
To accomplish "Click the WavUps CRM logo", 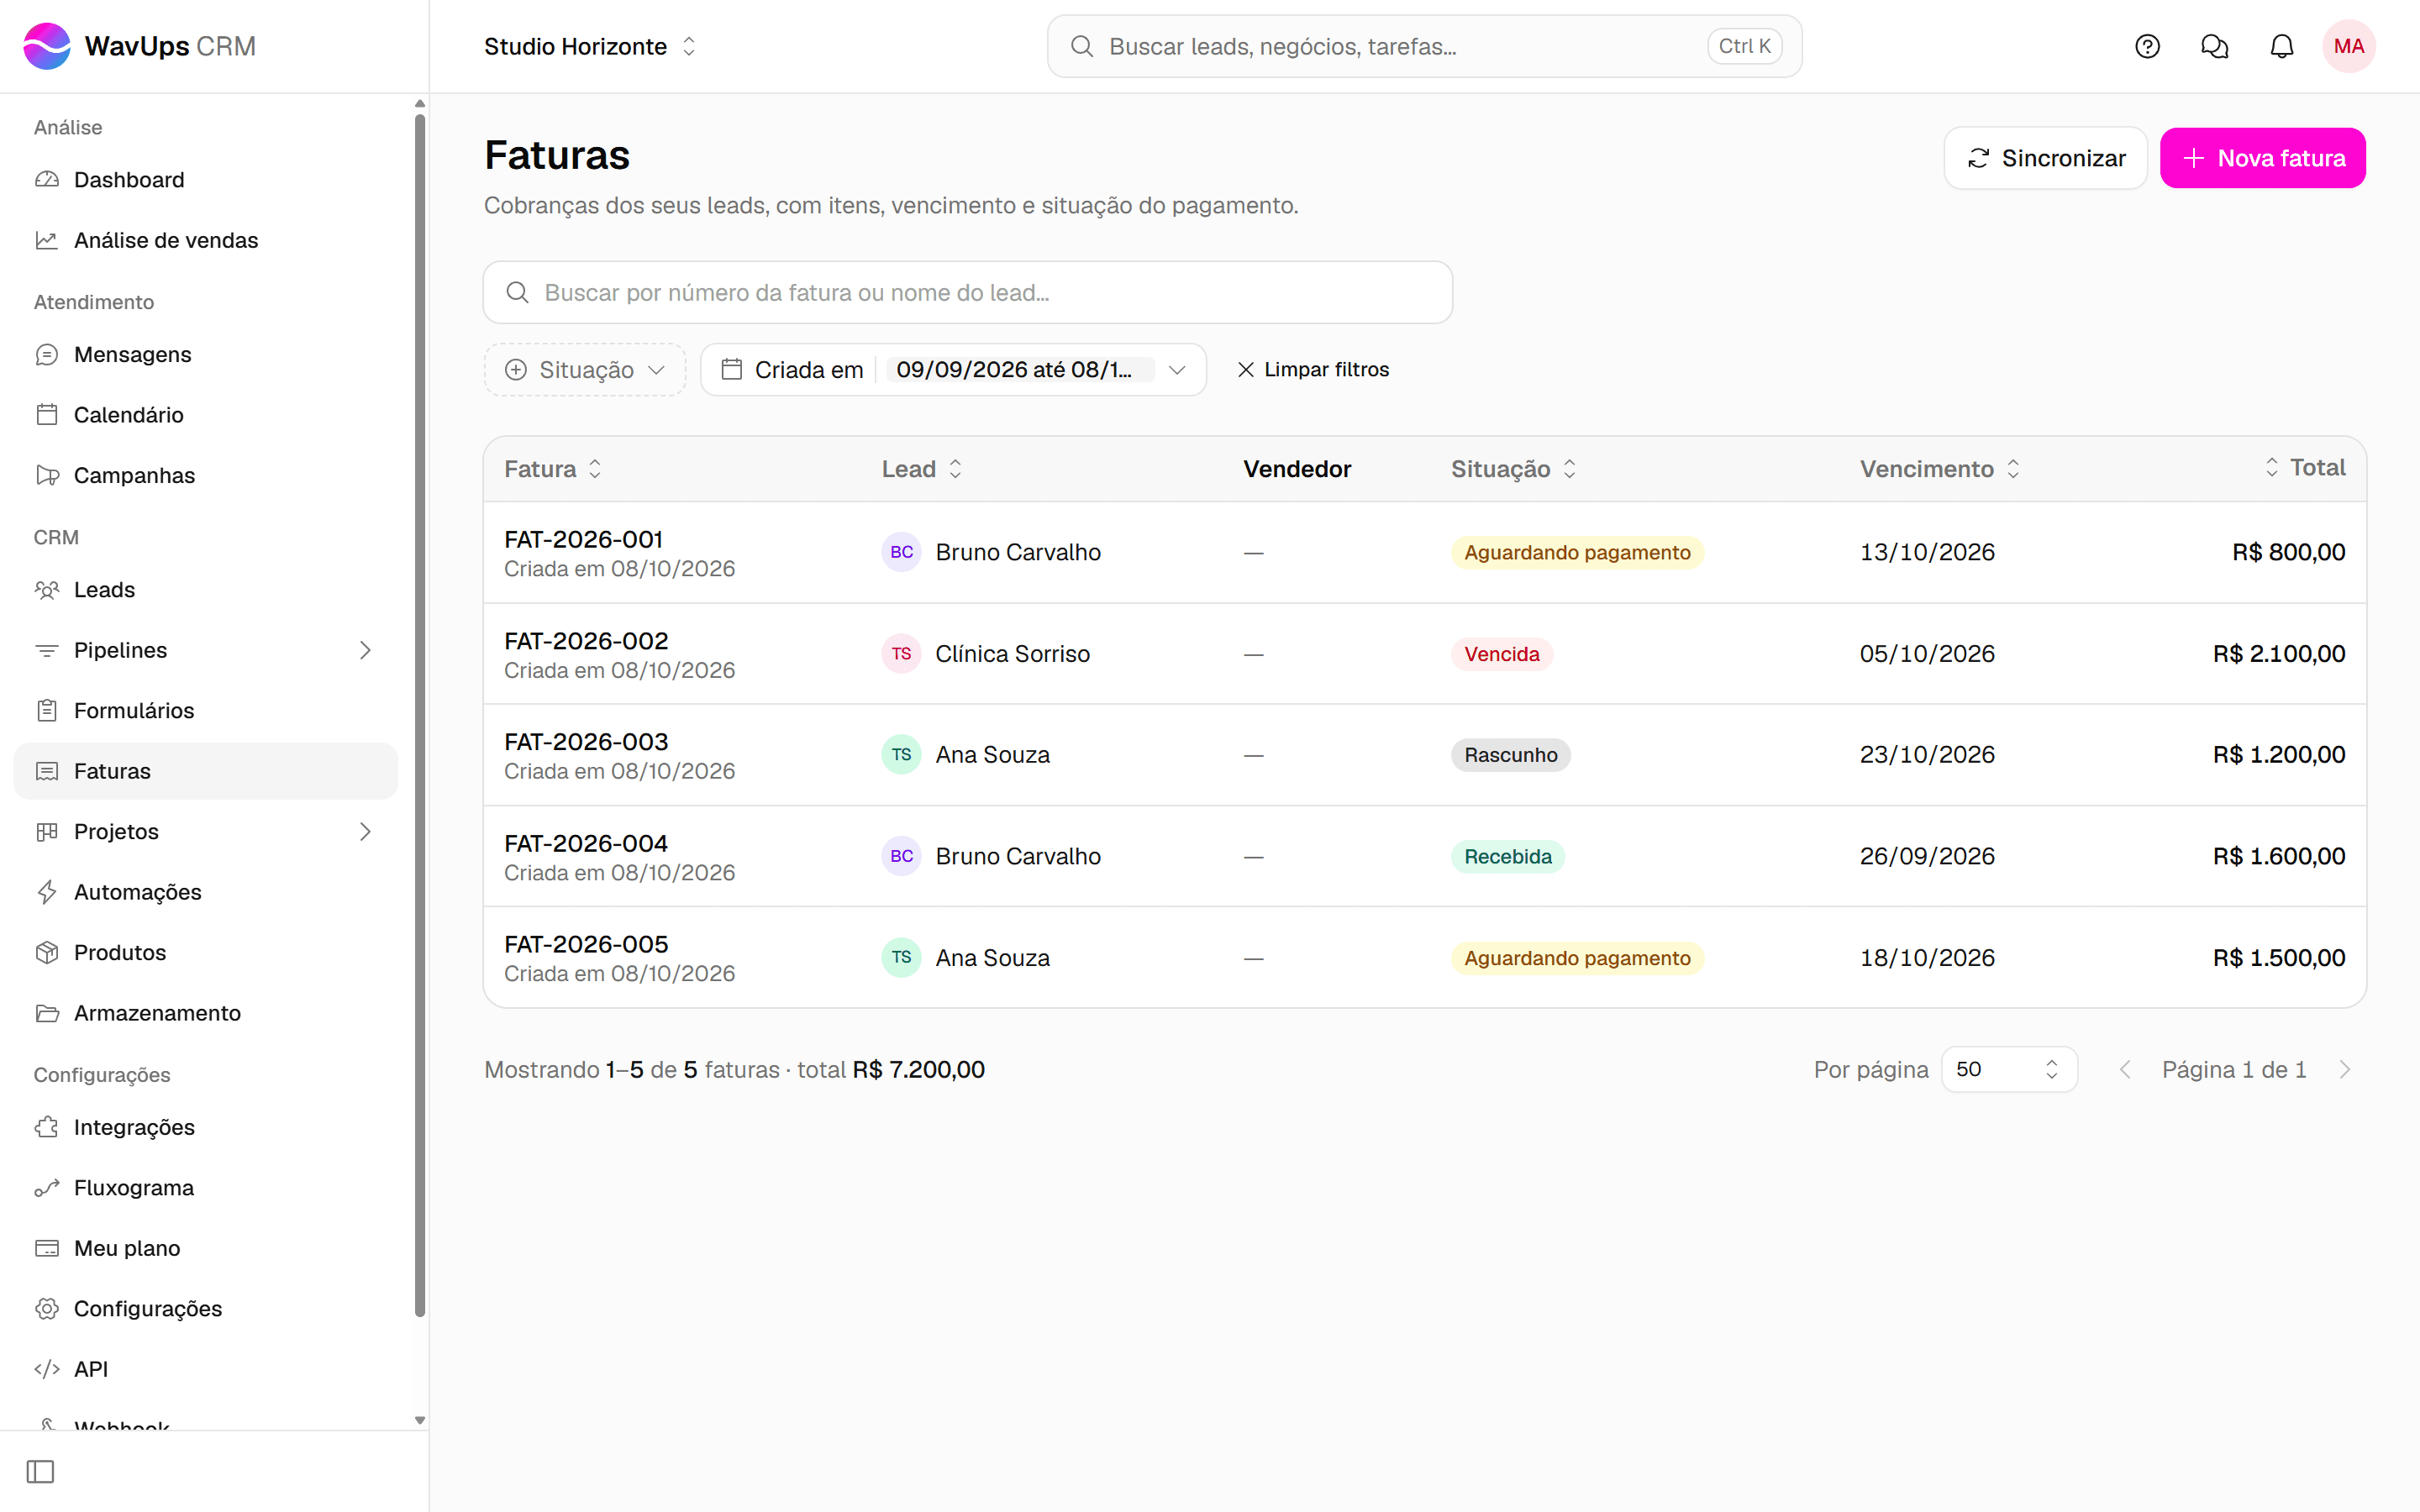I will tap(139, 46).
